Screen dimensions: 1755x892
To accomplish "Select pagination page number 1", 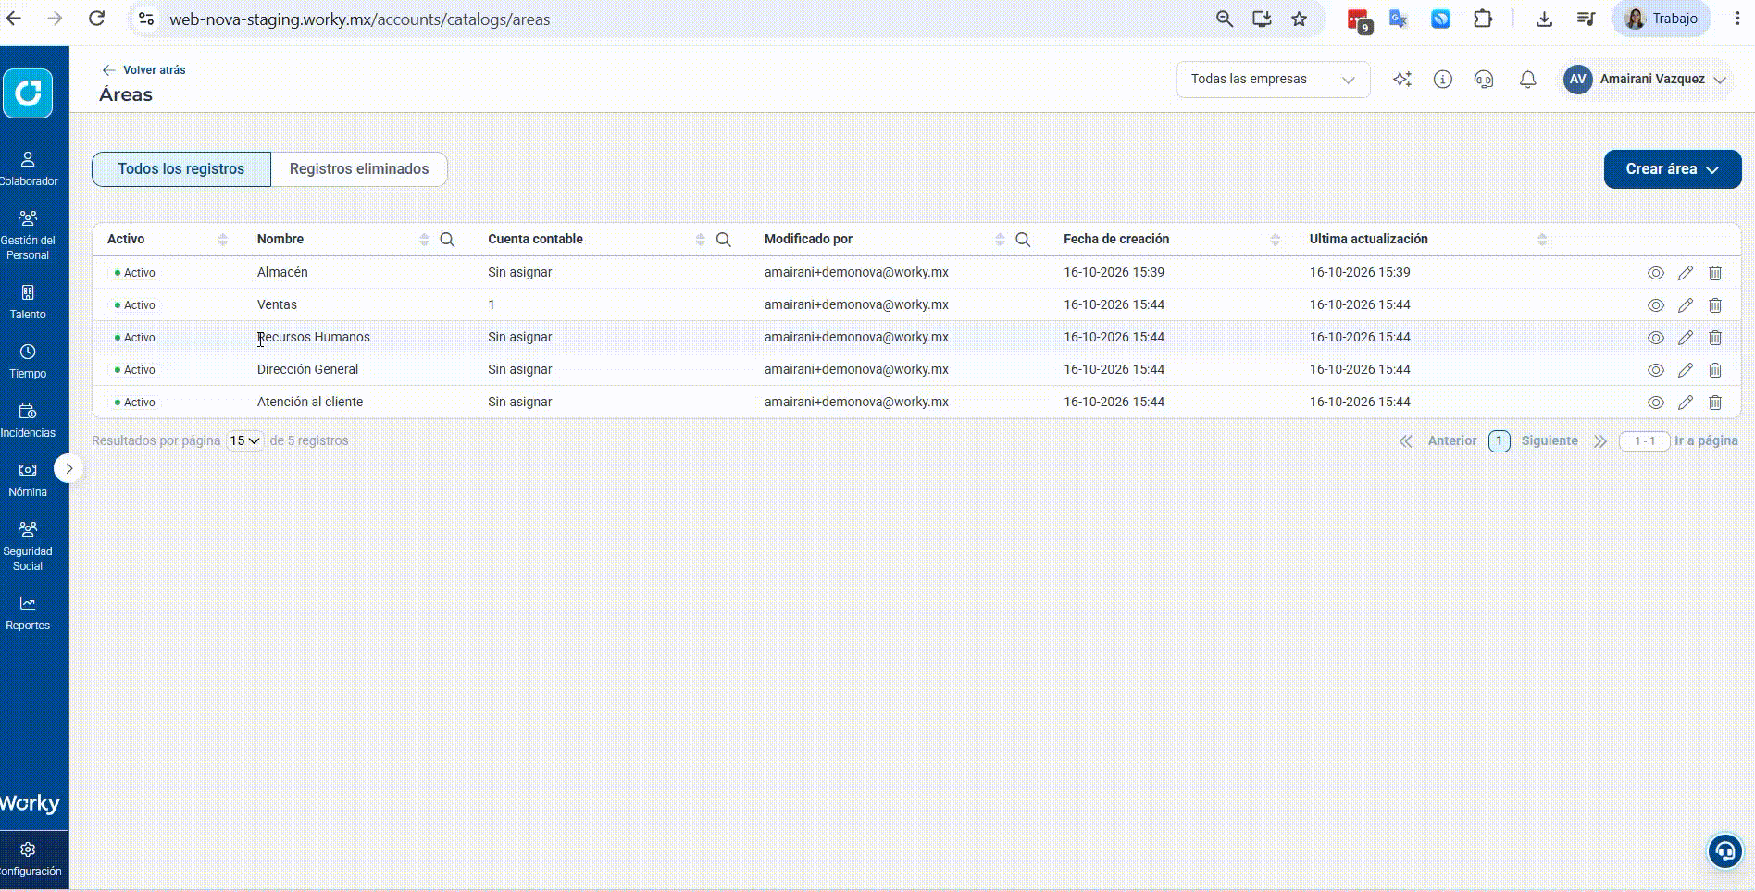I will [x=1500, y=441].
